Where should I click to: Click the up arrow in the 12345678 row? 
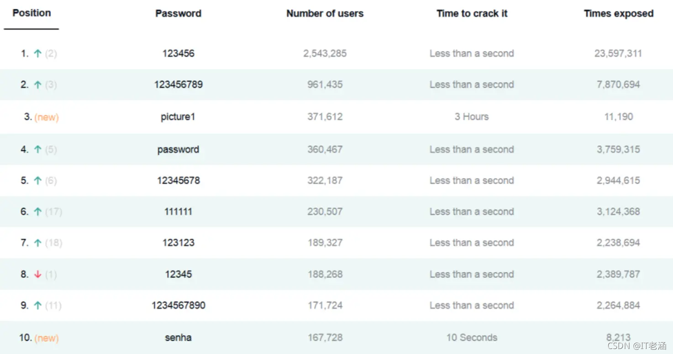[x=38, y=181]
